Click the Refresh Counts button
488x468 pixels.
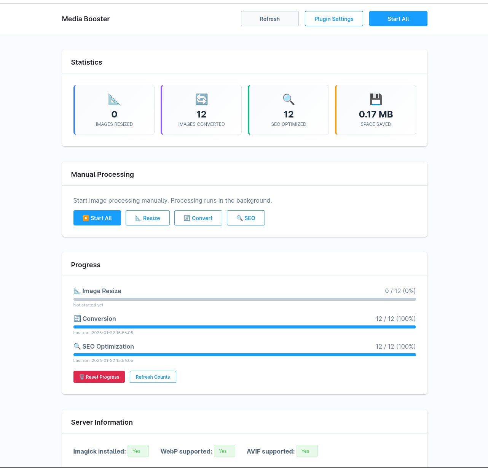click(x=153, y=377)
